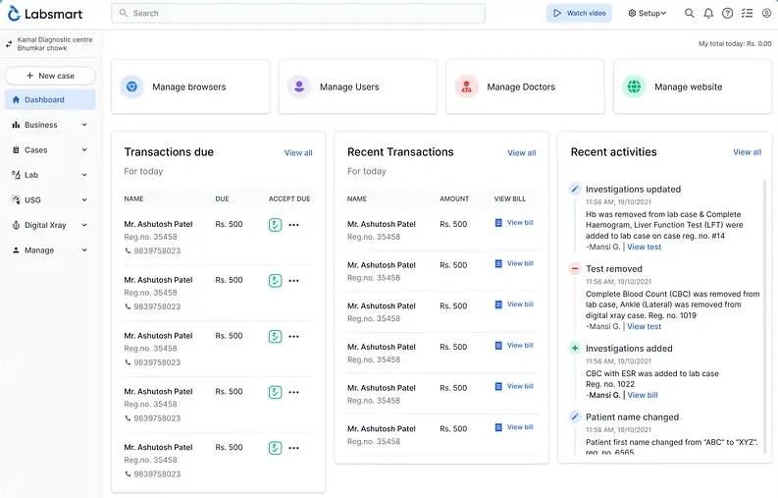Open the Setup dropdown
Screen dimensions: 778x498
click(x=647, y=14)
